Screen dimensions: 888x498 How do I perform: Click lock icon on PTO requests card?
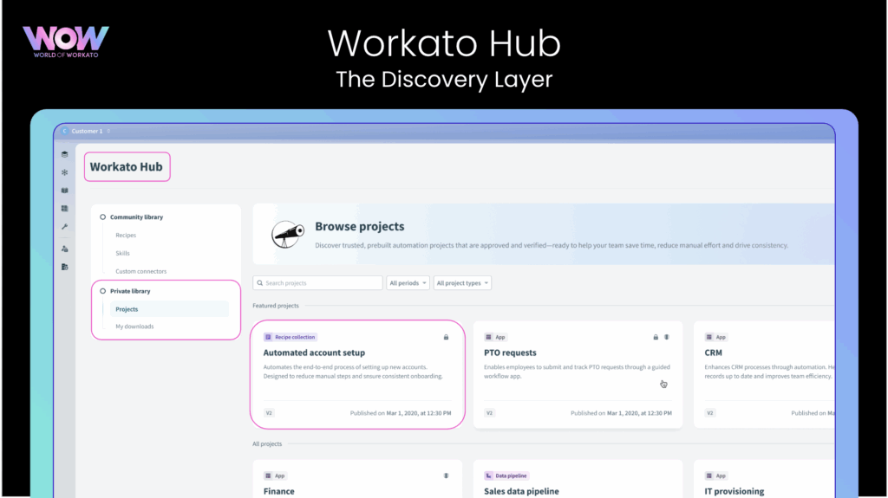(x=656, y=337)
